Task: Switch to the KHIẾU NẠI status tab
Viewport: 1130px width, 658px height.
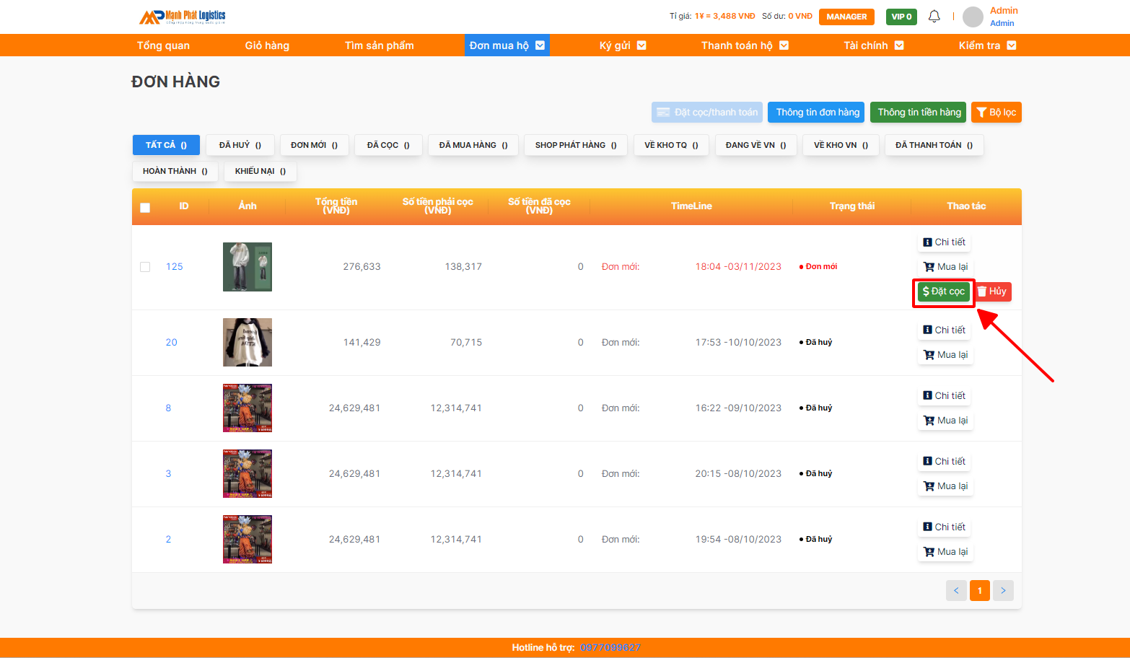Action: [260, 172]
